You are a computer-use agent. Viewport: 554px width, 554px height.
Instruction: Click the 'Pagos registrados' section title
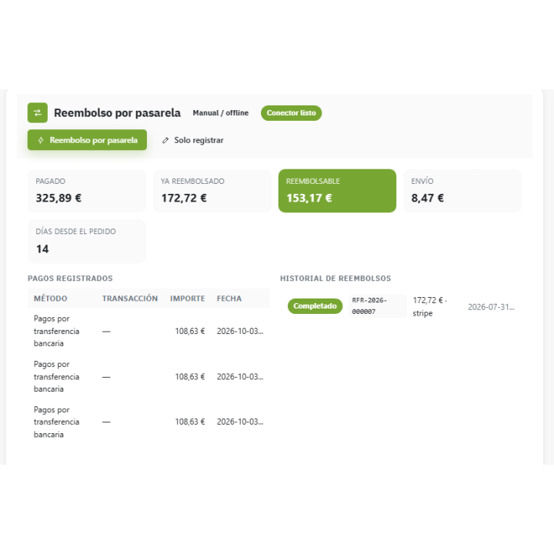(x=70, y=279)
